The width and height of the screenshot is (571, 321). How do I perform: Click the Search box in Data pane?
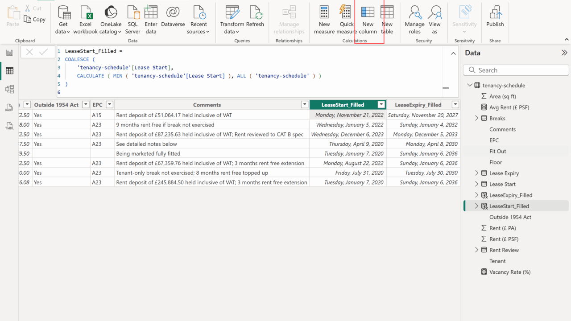point(516,70)
